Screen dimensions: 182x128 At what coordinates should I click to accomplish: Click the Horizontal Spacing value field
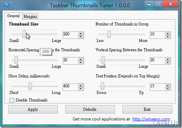71,61
